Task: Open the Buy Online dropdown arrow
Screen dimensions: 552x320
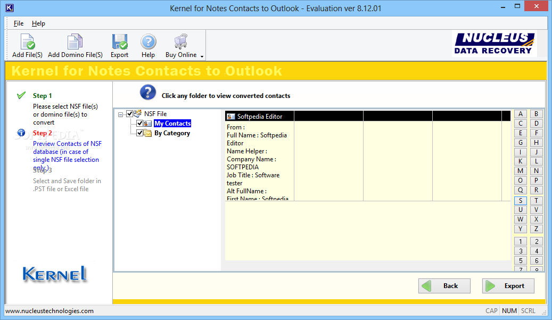Action: point(202,56)
